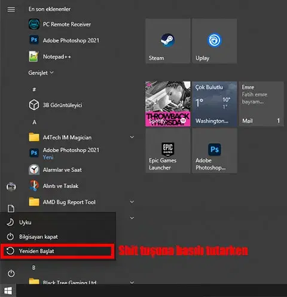The height and width of the screenshot is (297, 287).
Task: Choose Bilgisayarı kapat in the power menu
Action: point(58,237)
